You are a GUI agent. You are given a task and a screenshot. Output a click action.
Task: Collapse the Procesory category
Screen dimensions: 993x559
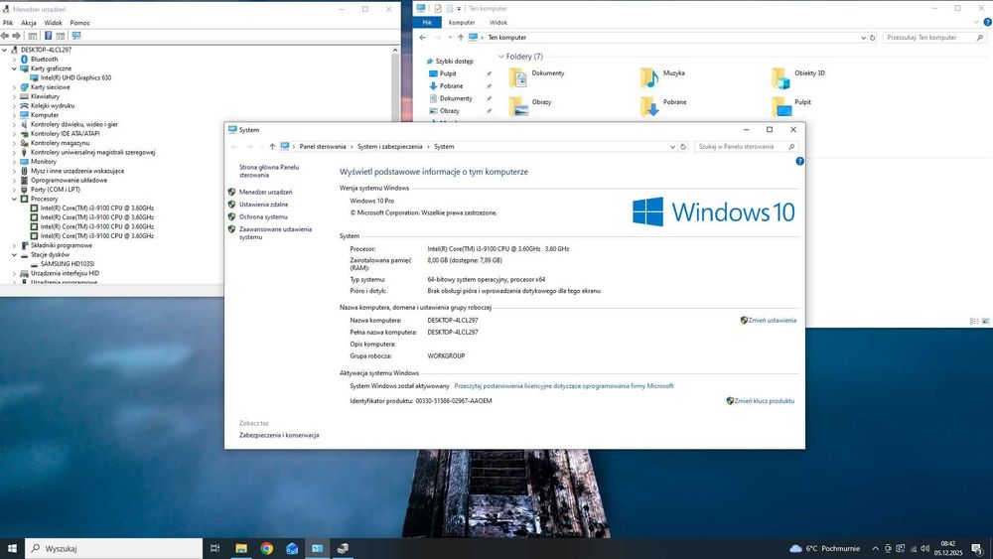coord(14,199)
